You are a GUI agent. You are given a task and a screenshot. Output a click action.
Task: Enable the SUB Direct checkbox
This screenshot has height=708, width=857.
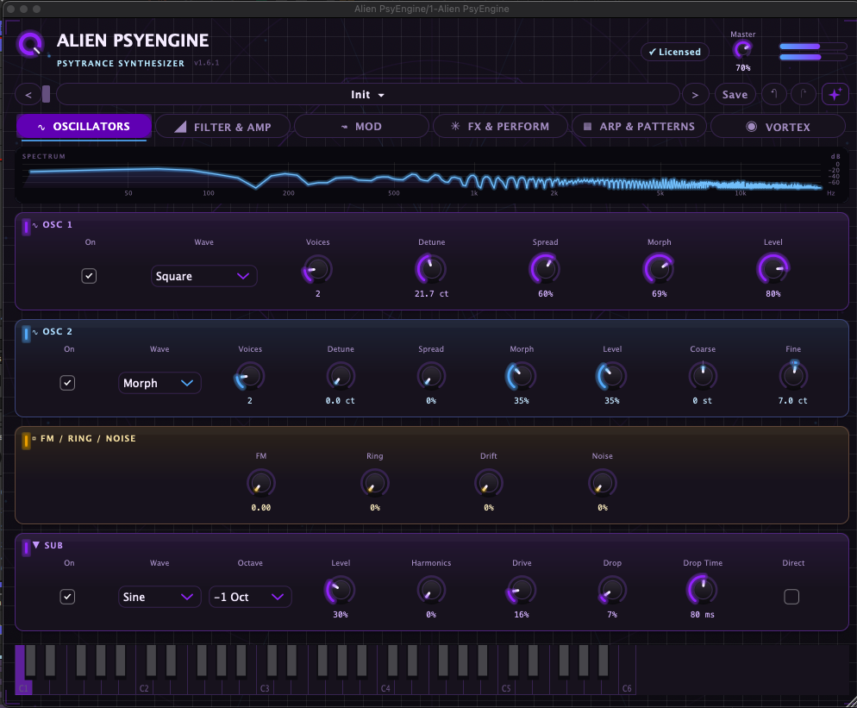pos(791,597)
